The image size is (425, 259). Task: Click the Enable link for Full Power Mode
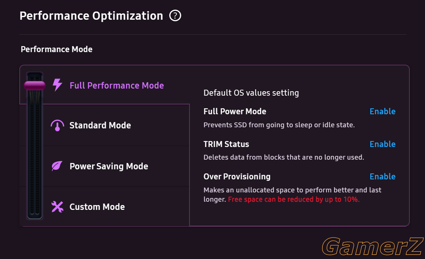pyautogui.click(x=382, y=111)
